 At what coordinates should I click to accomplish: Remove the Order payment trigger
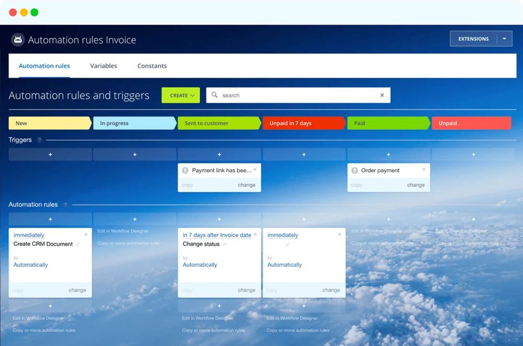[424, 170]
